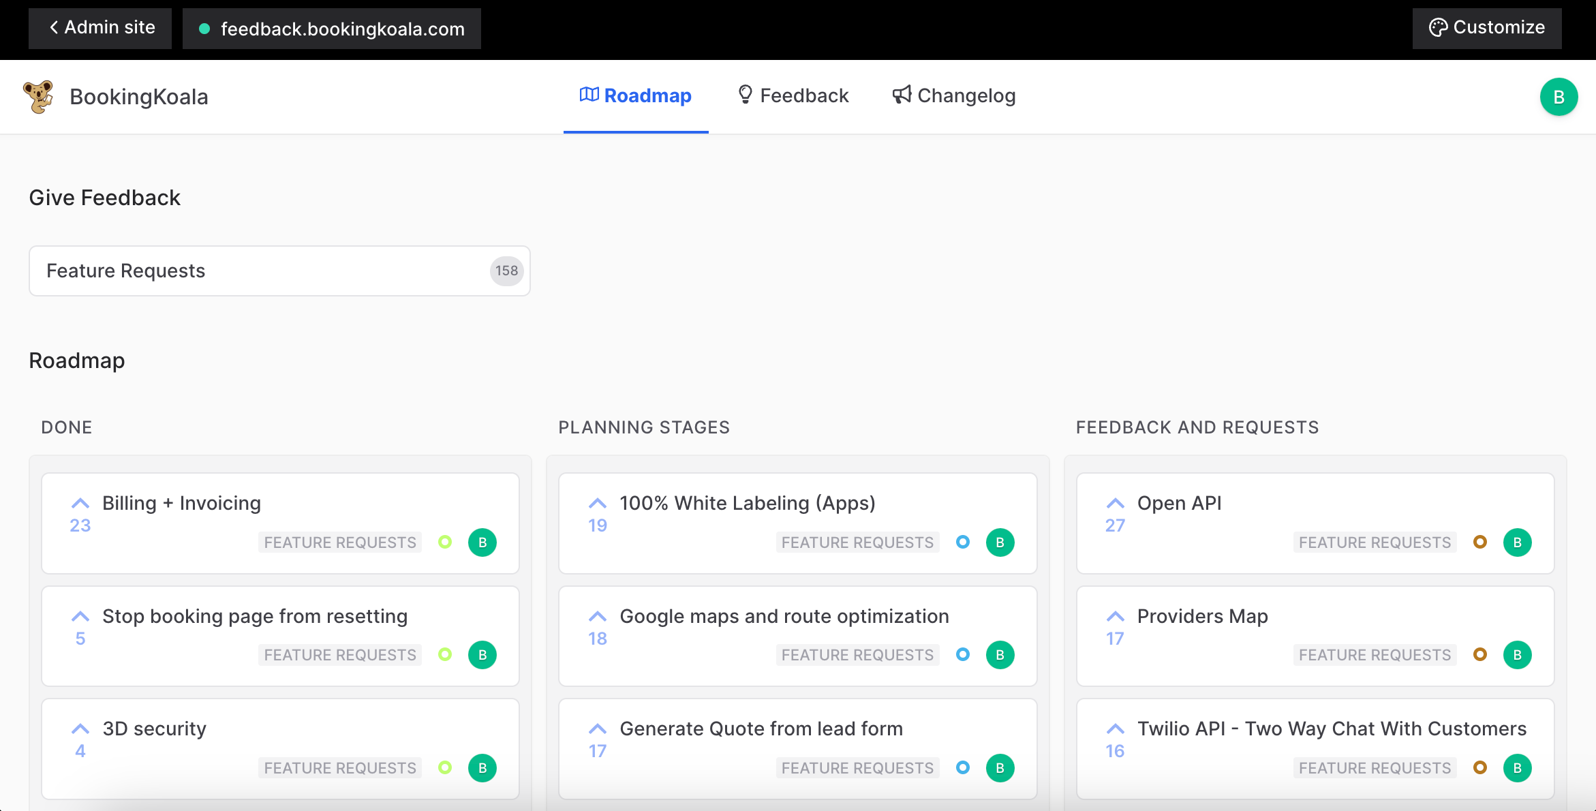
Task: Click Feature Requests tag on Open API card
Action: tap(1375, 542)
